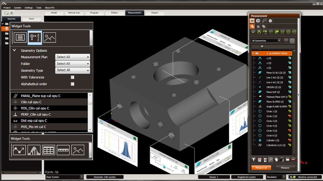The image size is (323, 181).
Task: Enable Alphabetical order checkbox
Action: pos(72,84)
